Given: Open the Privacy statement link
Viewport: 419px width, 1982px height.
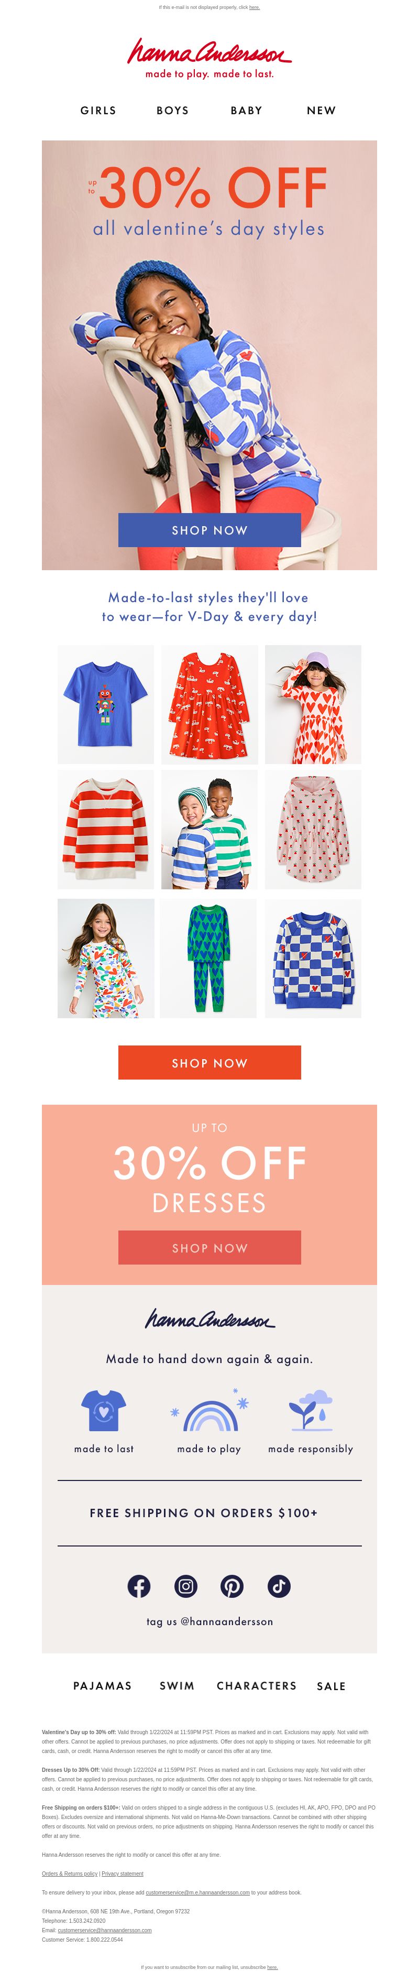Looking at the screenshot, I should (x=122, y=1874).
